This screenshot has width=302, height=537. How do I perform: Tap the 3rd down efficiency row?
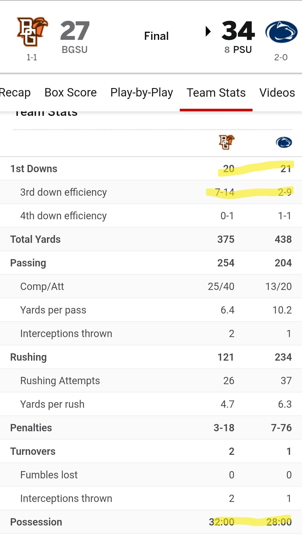click(151, 192)
